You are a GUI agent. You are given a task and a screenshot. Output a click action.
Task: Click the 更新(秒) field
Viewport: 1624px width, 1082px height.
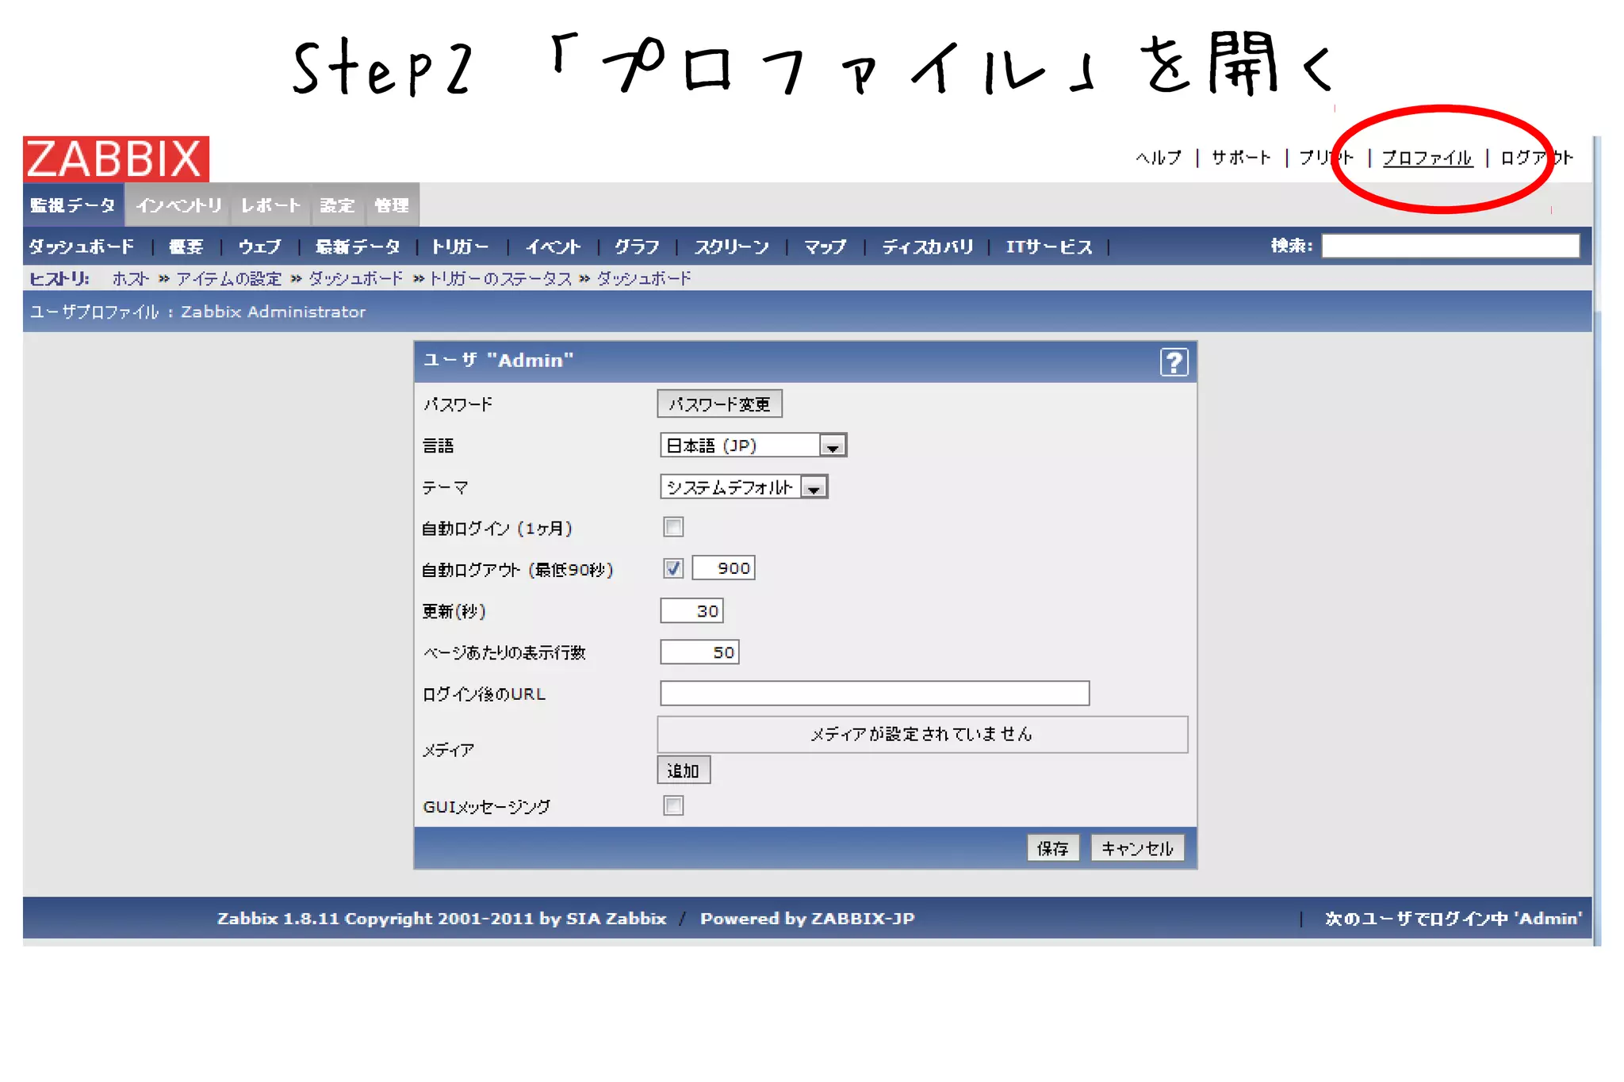click(x=691, y=610)
